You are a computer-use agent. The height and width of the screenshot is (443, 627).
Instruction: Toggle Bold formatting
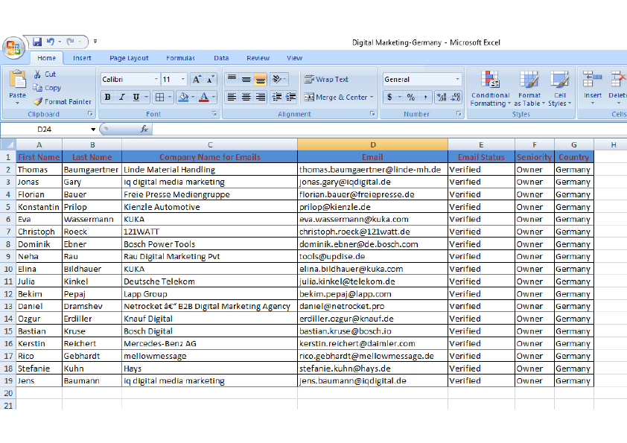[x=107, y=96]
